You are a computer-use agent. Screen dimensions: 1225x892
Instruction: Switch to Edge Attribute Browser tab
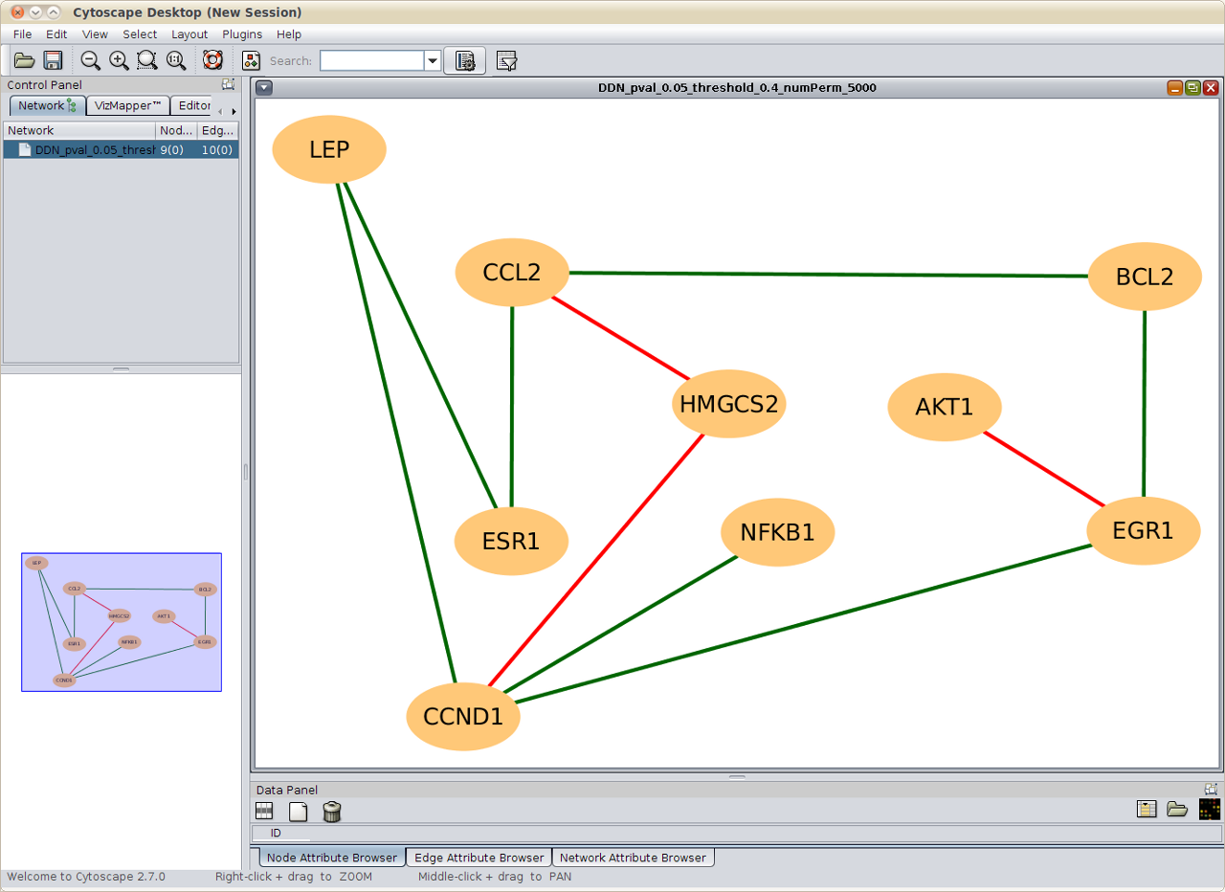click(x=479, y=858)
